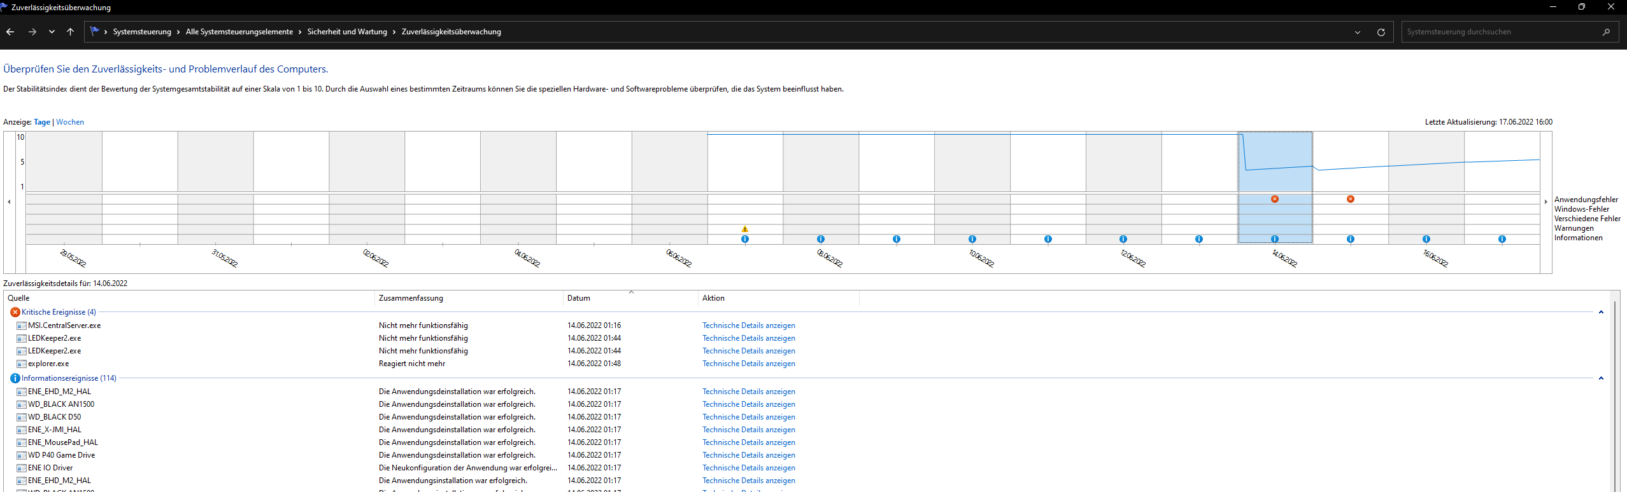View technical details for MSI.CentralServer.exe

749,325
